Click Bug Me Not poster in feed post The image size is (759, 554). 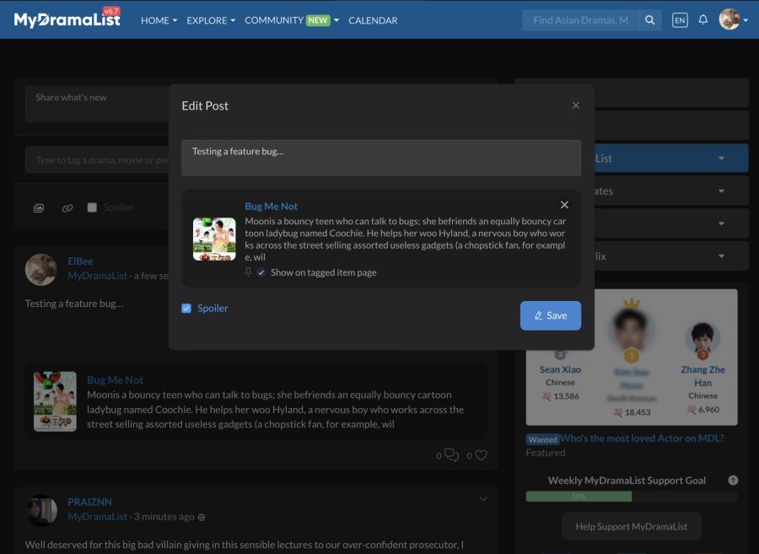point(55,401)
